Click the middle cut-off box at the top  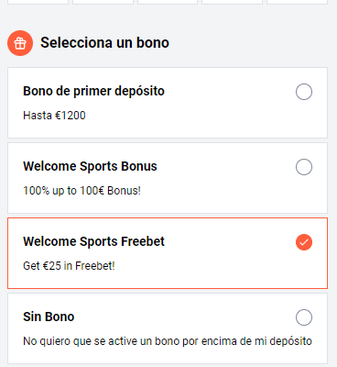(x=168, y=2)
